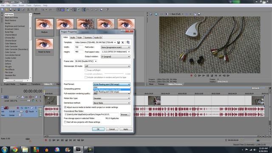Toggle Include cancellation in renders checkbox
The width and height of the screenshot is (272, 153).
pyautogui.click(x=86, y=77)
